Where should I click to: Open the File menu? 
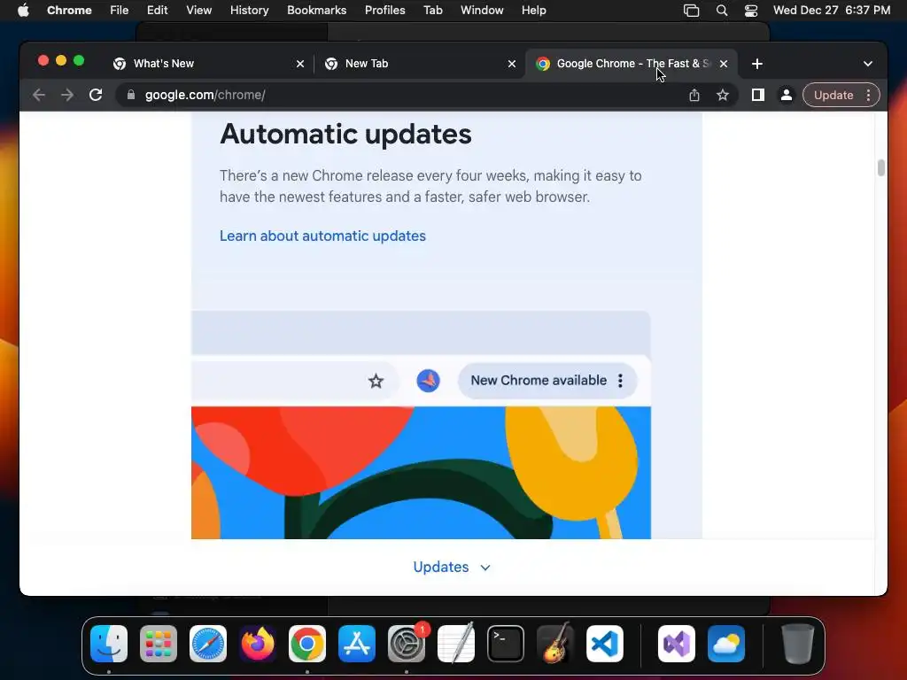pos(120,10)
